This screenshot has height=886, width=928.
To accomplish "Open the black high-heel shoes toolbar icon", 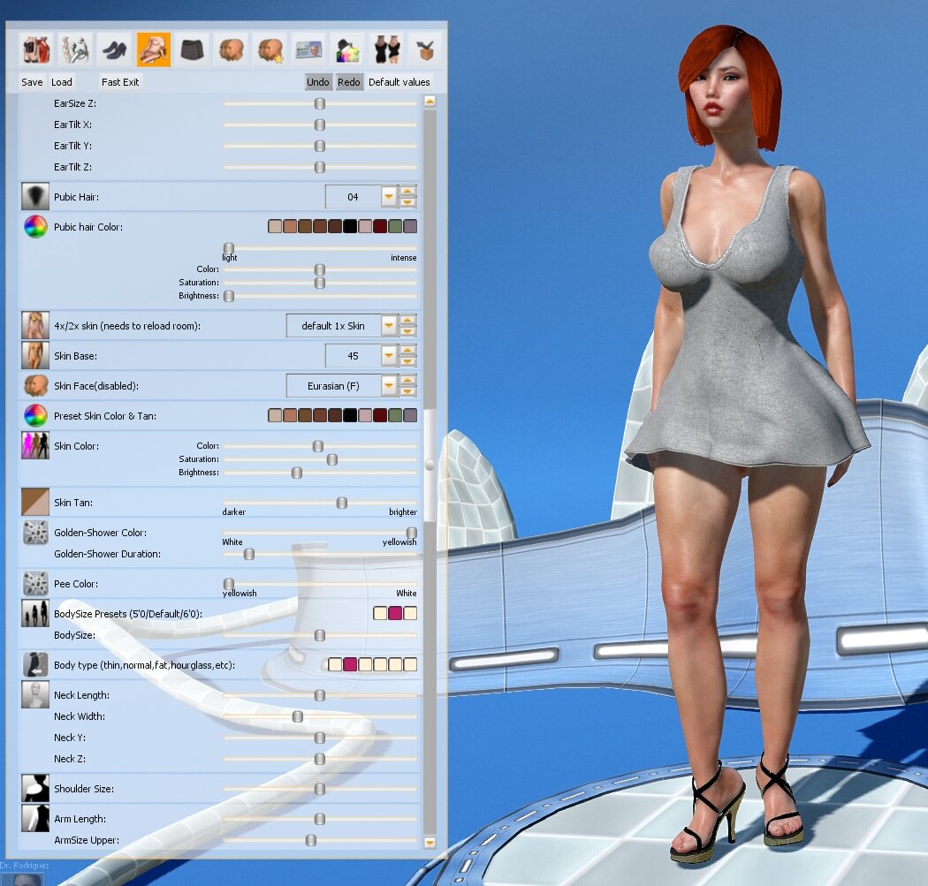I will 114,49.
